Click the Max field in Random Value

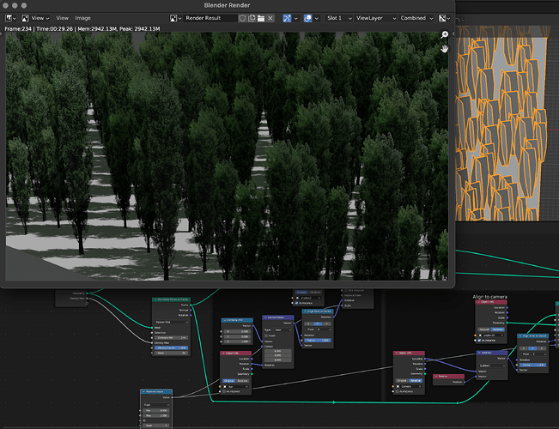click(x=155, y=415)
